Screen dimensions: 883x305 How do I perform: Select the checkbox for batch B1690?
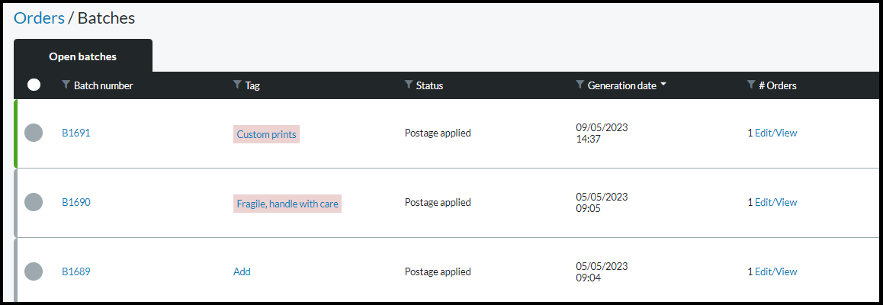pos(34,202)
